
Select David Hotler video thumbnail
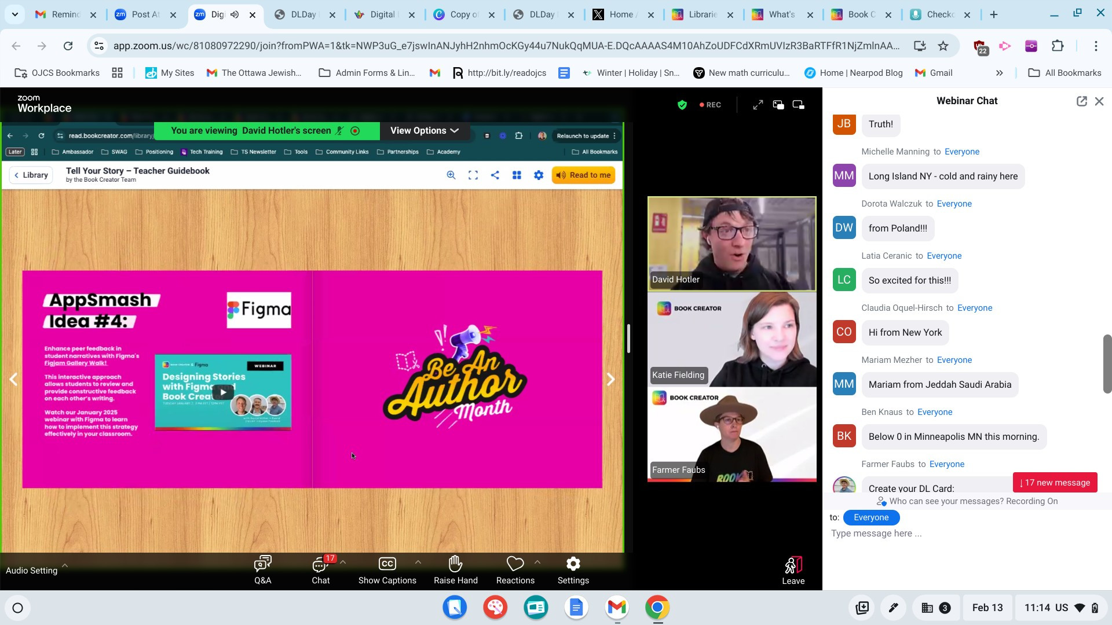coord(731,244)
